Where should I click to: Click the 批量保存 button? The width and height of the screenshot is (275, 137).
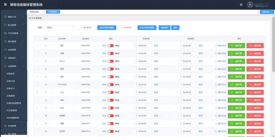[164, 28]
